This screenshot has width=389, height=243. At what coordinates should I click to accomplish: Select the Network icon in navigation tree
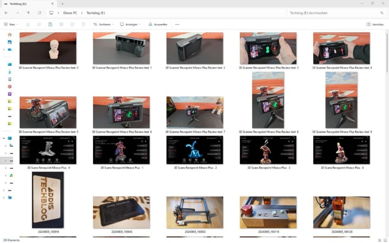click(9, 197)
